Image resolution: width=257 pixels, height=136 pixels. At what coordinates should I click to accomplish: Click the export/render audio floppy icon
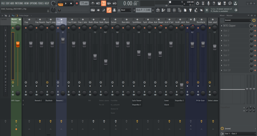(225, 3)
